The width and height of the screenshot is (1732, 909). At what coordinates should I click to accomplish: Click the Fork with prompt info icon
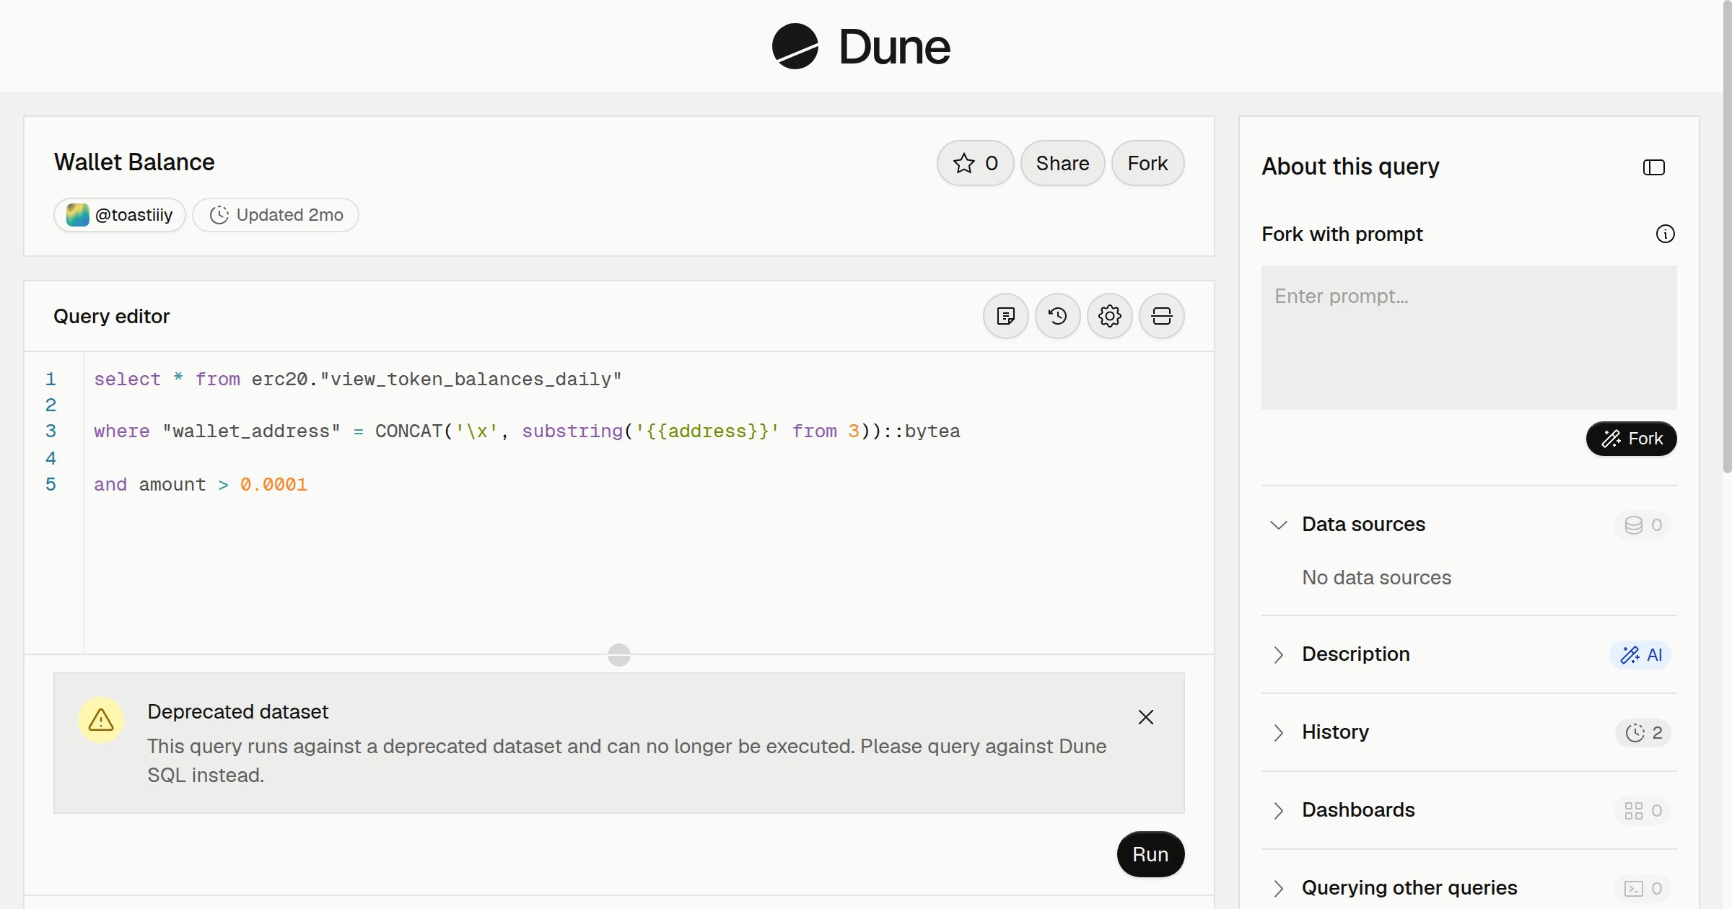point(1666,234)
